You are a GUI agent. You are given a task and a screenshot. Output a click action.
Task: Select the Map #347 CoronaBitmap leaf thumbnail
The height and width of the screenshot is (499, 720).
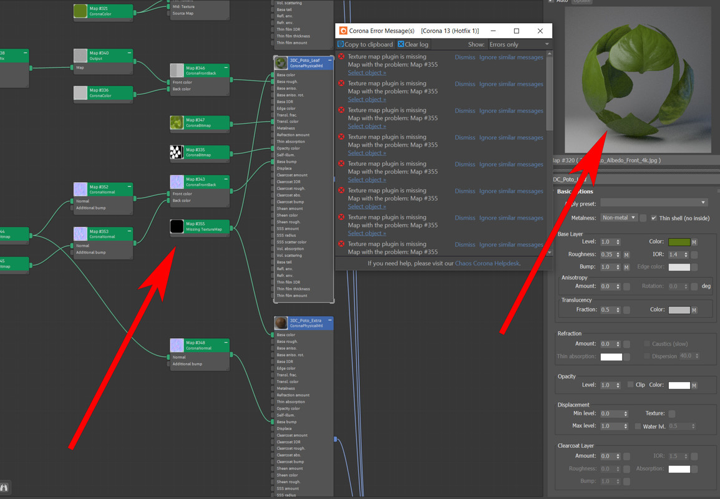click(x=177, y=123)
